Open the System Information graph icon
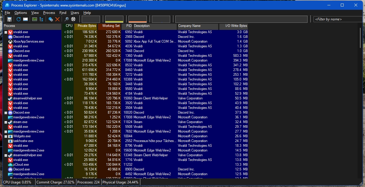 coord(35,19)
